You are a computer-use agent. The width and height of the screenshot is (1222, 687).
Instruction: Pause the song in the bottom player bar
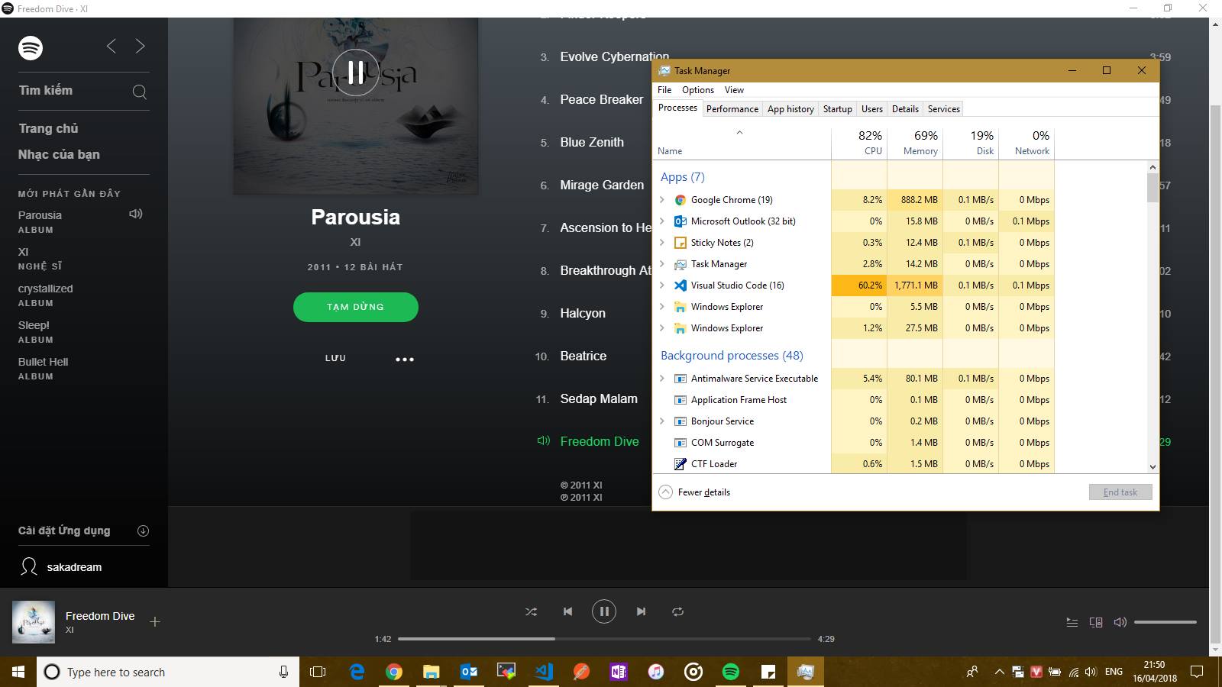pyautogui.click(x=604, y=611)
